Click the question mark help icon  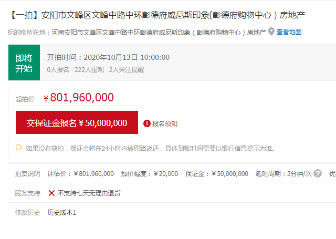pyautogui.click(x=317, y=173)
